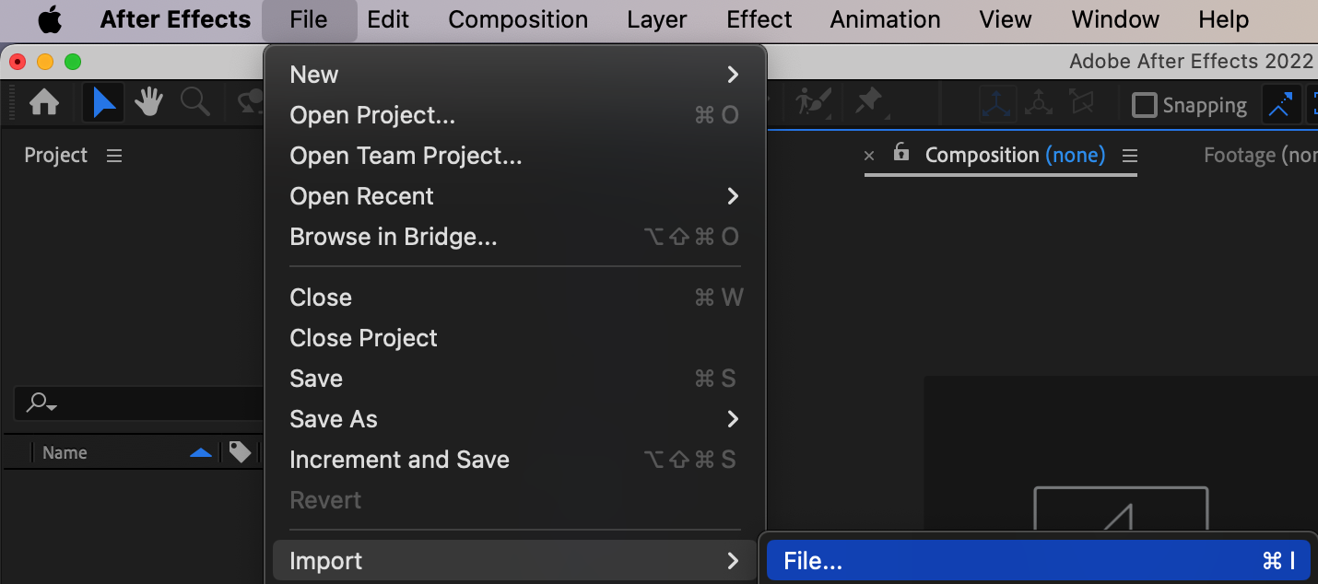Enable Local Axis mode
Image resolution: width=1318 pixels, height=584 pixels.
coord(997,104)
